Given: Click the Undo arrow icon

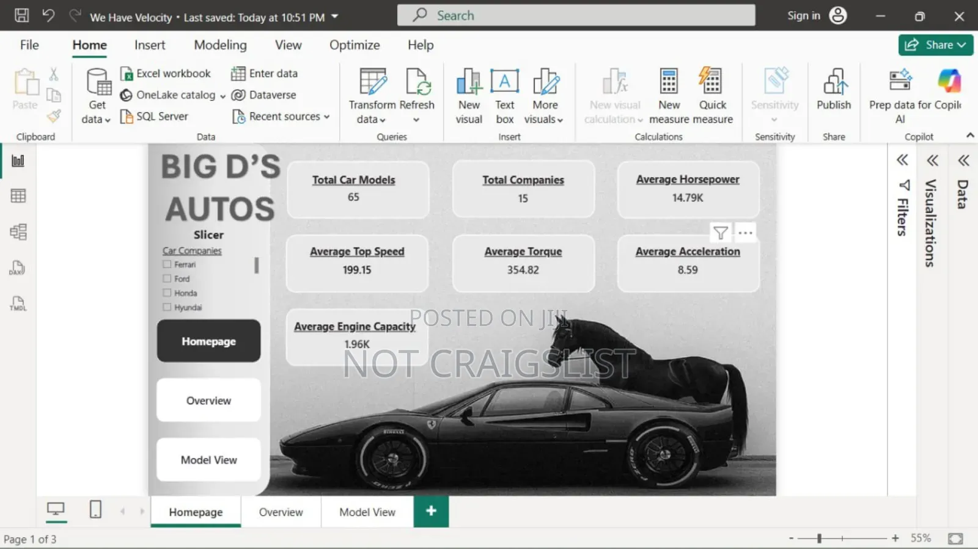Looking at the screenshot, I should (x=48, y=15).
